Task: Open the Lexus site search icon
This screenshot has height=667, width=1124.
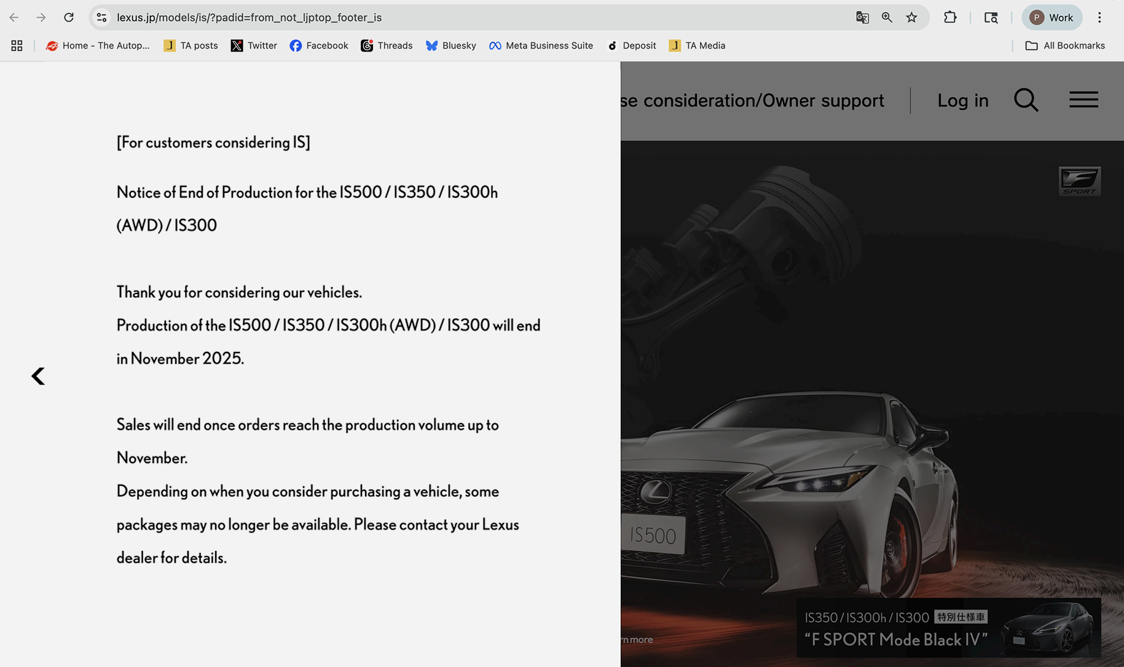Action: pos(1026,99)
